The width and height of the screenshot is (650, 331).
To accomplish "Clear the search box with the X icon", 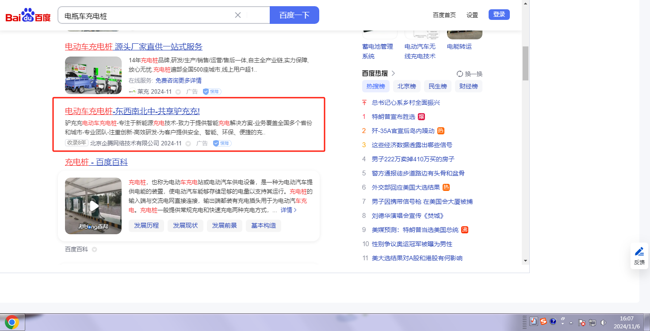I will click(238, 15).
